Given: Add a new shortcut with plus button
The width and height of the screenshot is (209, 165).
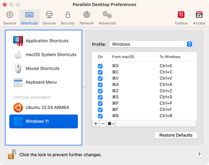Looking at the screenshot, I should tap(96, 124).
